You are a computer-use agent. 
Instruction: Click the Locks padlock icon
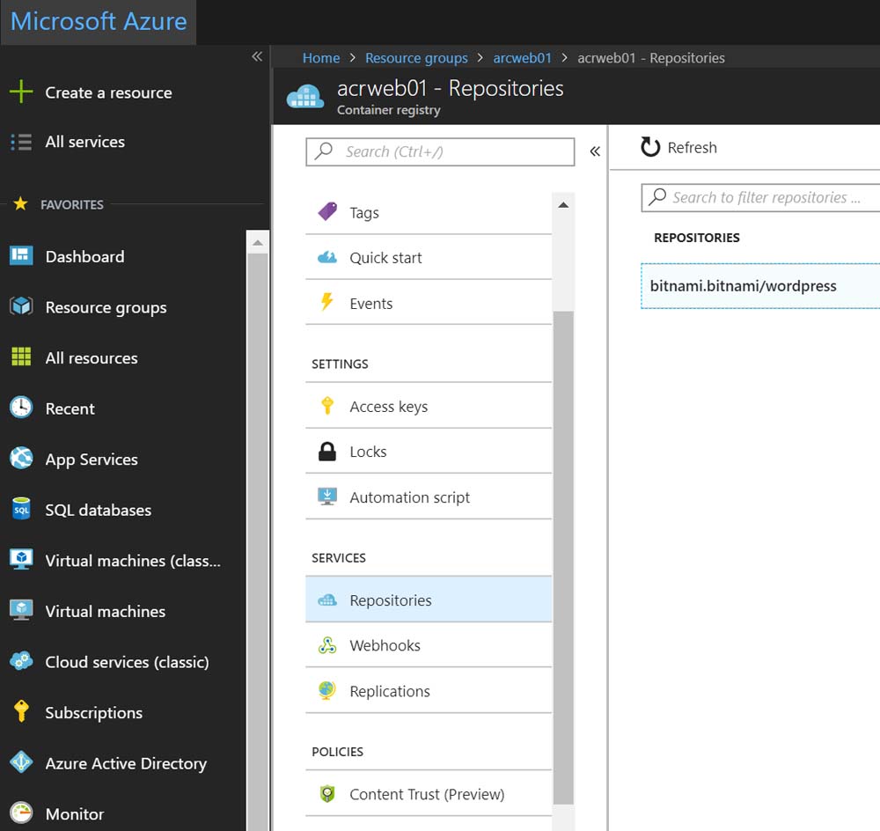point(326,452)
